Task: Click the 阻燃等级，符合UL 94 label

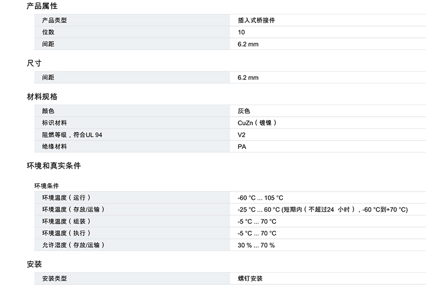Action: click(x=72, y=135)
